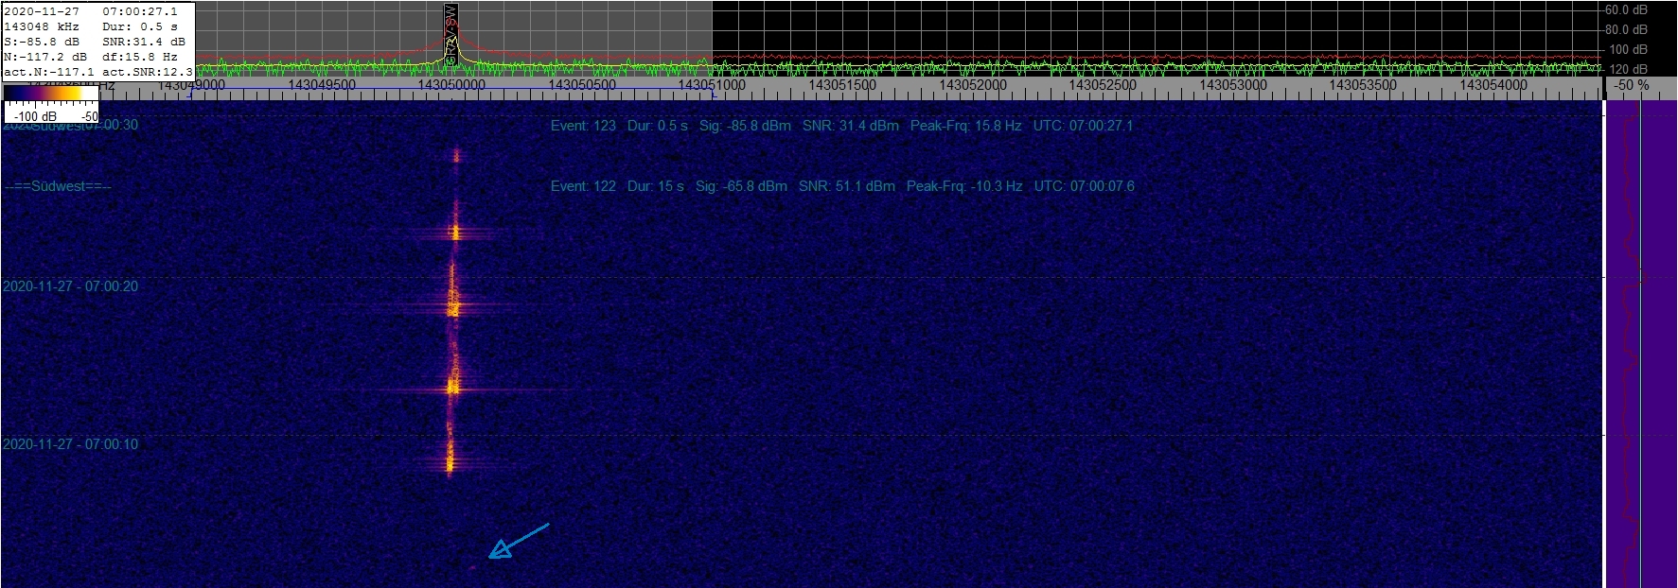Click the 143050500 frequency scale label

click(582, 85)
